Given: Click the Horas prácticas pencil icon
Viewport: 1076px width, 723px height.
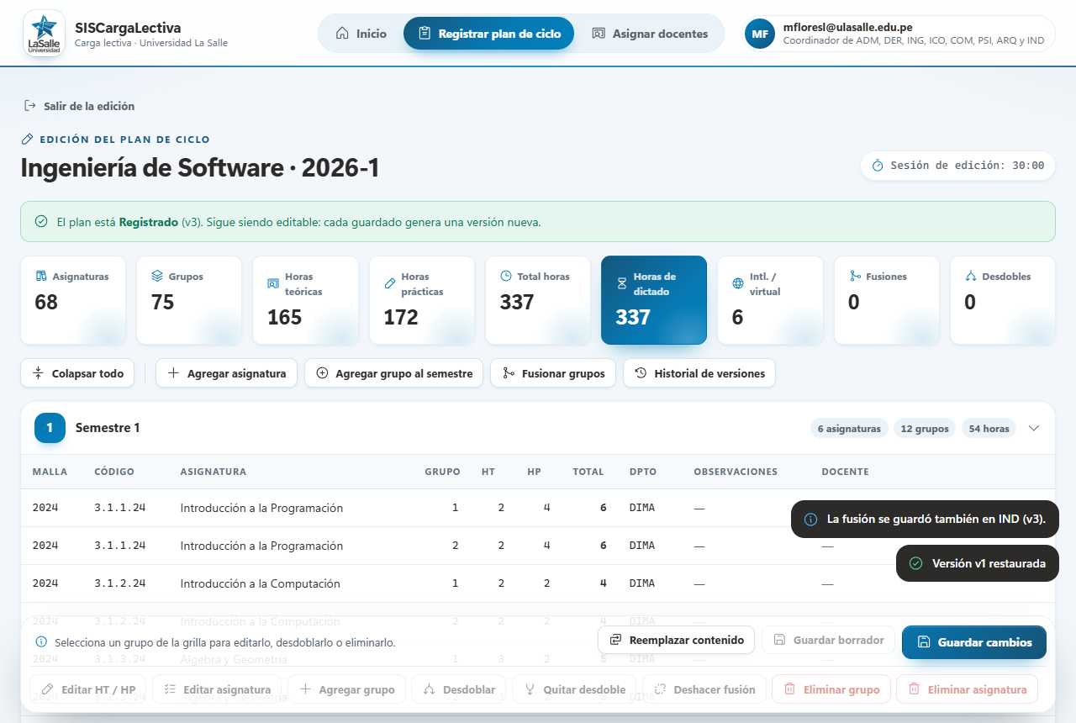Looking at the screenshot, I should (389, 283).
